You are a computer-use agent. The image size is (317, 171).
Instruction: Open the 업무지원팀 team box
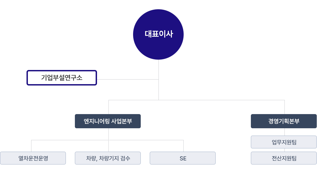pyautogui.click(x=284, y=142)
